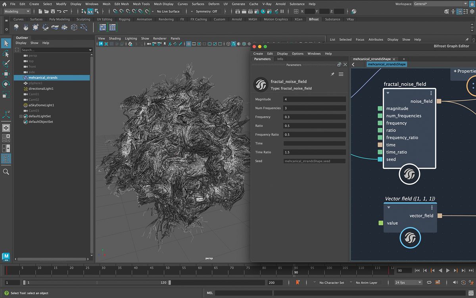The image size is (476, 298).
Task: Click the Info tab in the Parameters panel
Action: pyautogui.click(x=280, y=59)
